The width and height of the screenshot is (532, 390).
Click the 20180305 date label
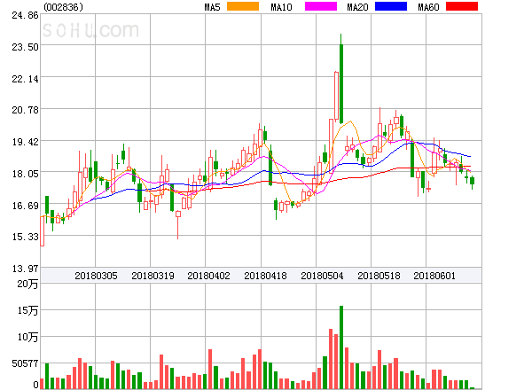(x=96, y=276)
